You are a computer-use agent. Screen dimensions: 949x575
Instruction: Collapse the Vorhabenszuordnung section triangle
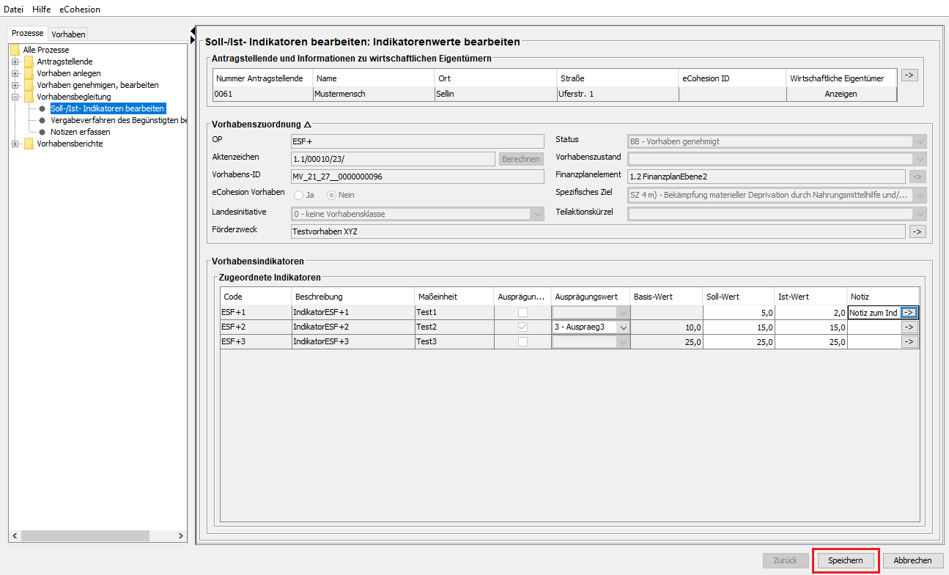(308, 125)
